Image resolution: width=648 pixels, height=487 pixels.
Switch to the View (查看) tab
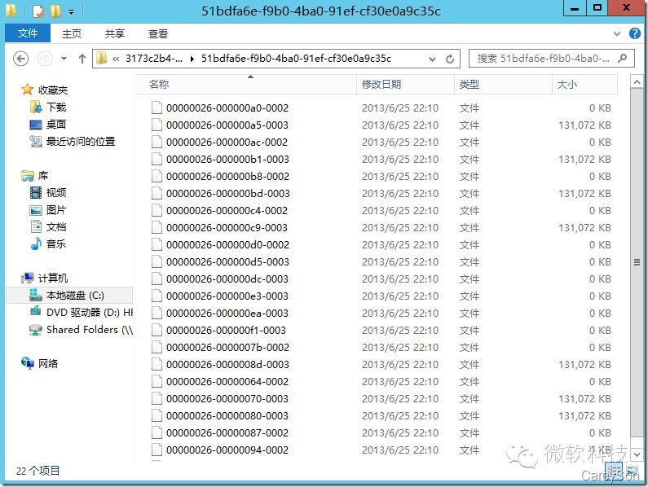[158, 34]
